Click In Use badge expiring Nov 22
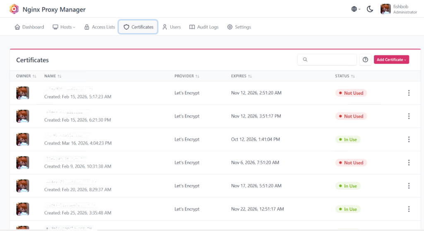Image resolution: width=424 pixels, height=231 pixels. (348, 209)
